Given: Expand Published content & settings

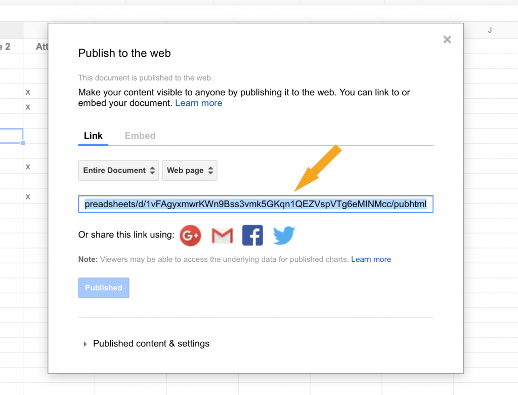Looking at the screenshot, I should point(151,343).
